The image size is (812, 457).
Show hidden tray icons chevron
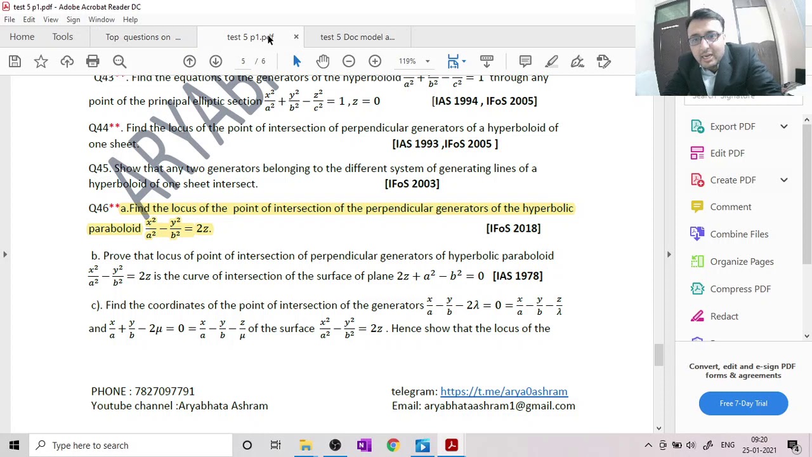(648, 446)
